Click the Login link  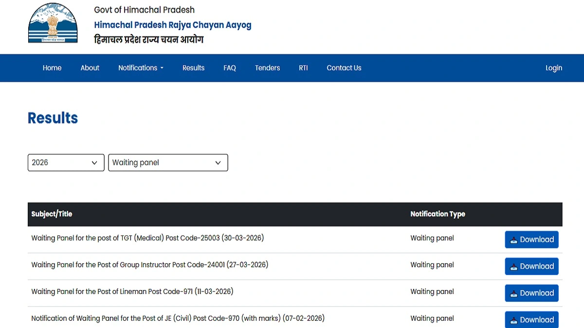pyautogui.click(x=554, y=68)
